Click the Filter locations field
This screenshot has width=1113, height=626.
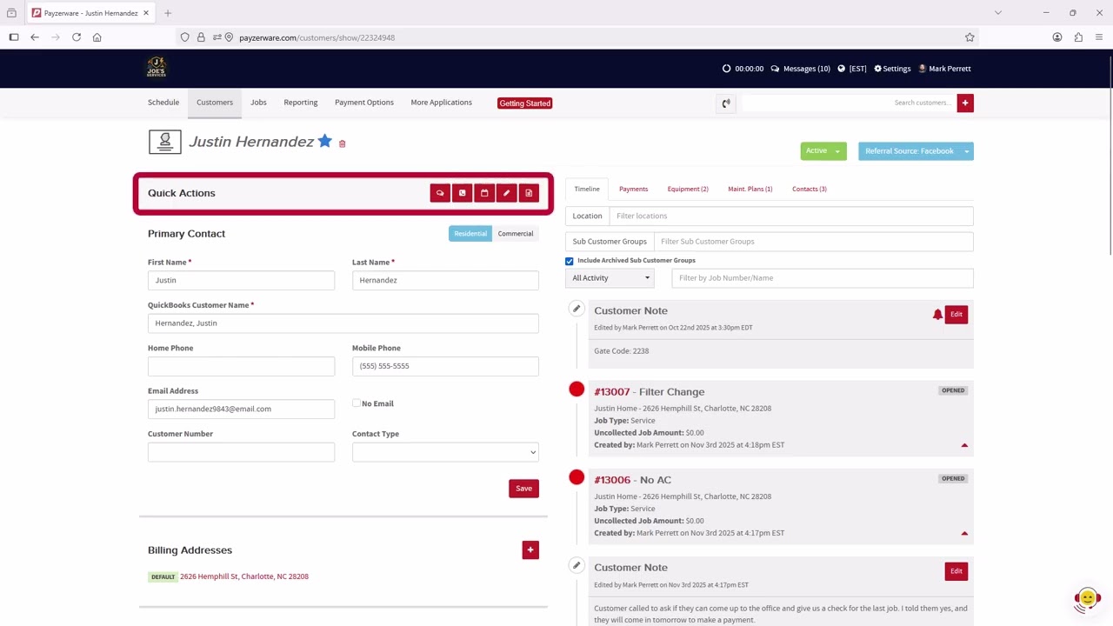tap(791, 216)
